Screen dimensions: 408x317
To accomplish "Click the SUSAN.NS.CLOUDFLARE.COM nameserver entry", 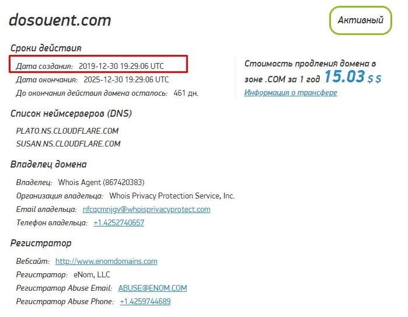I will tap(68, 144).
